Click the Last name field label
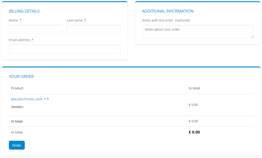The image size is (262, 158). click(x=75, y=20)
